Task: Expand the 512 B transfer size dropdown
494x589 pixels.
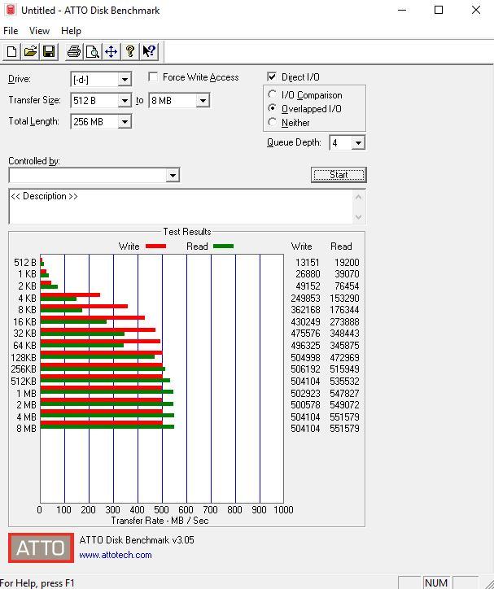Action: pos(125,100)
